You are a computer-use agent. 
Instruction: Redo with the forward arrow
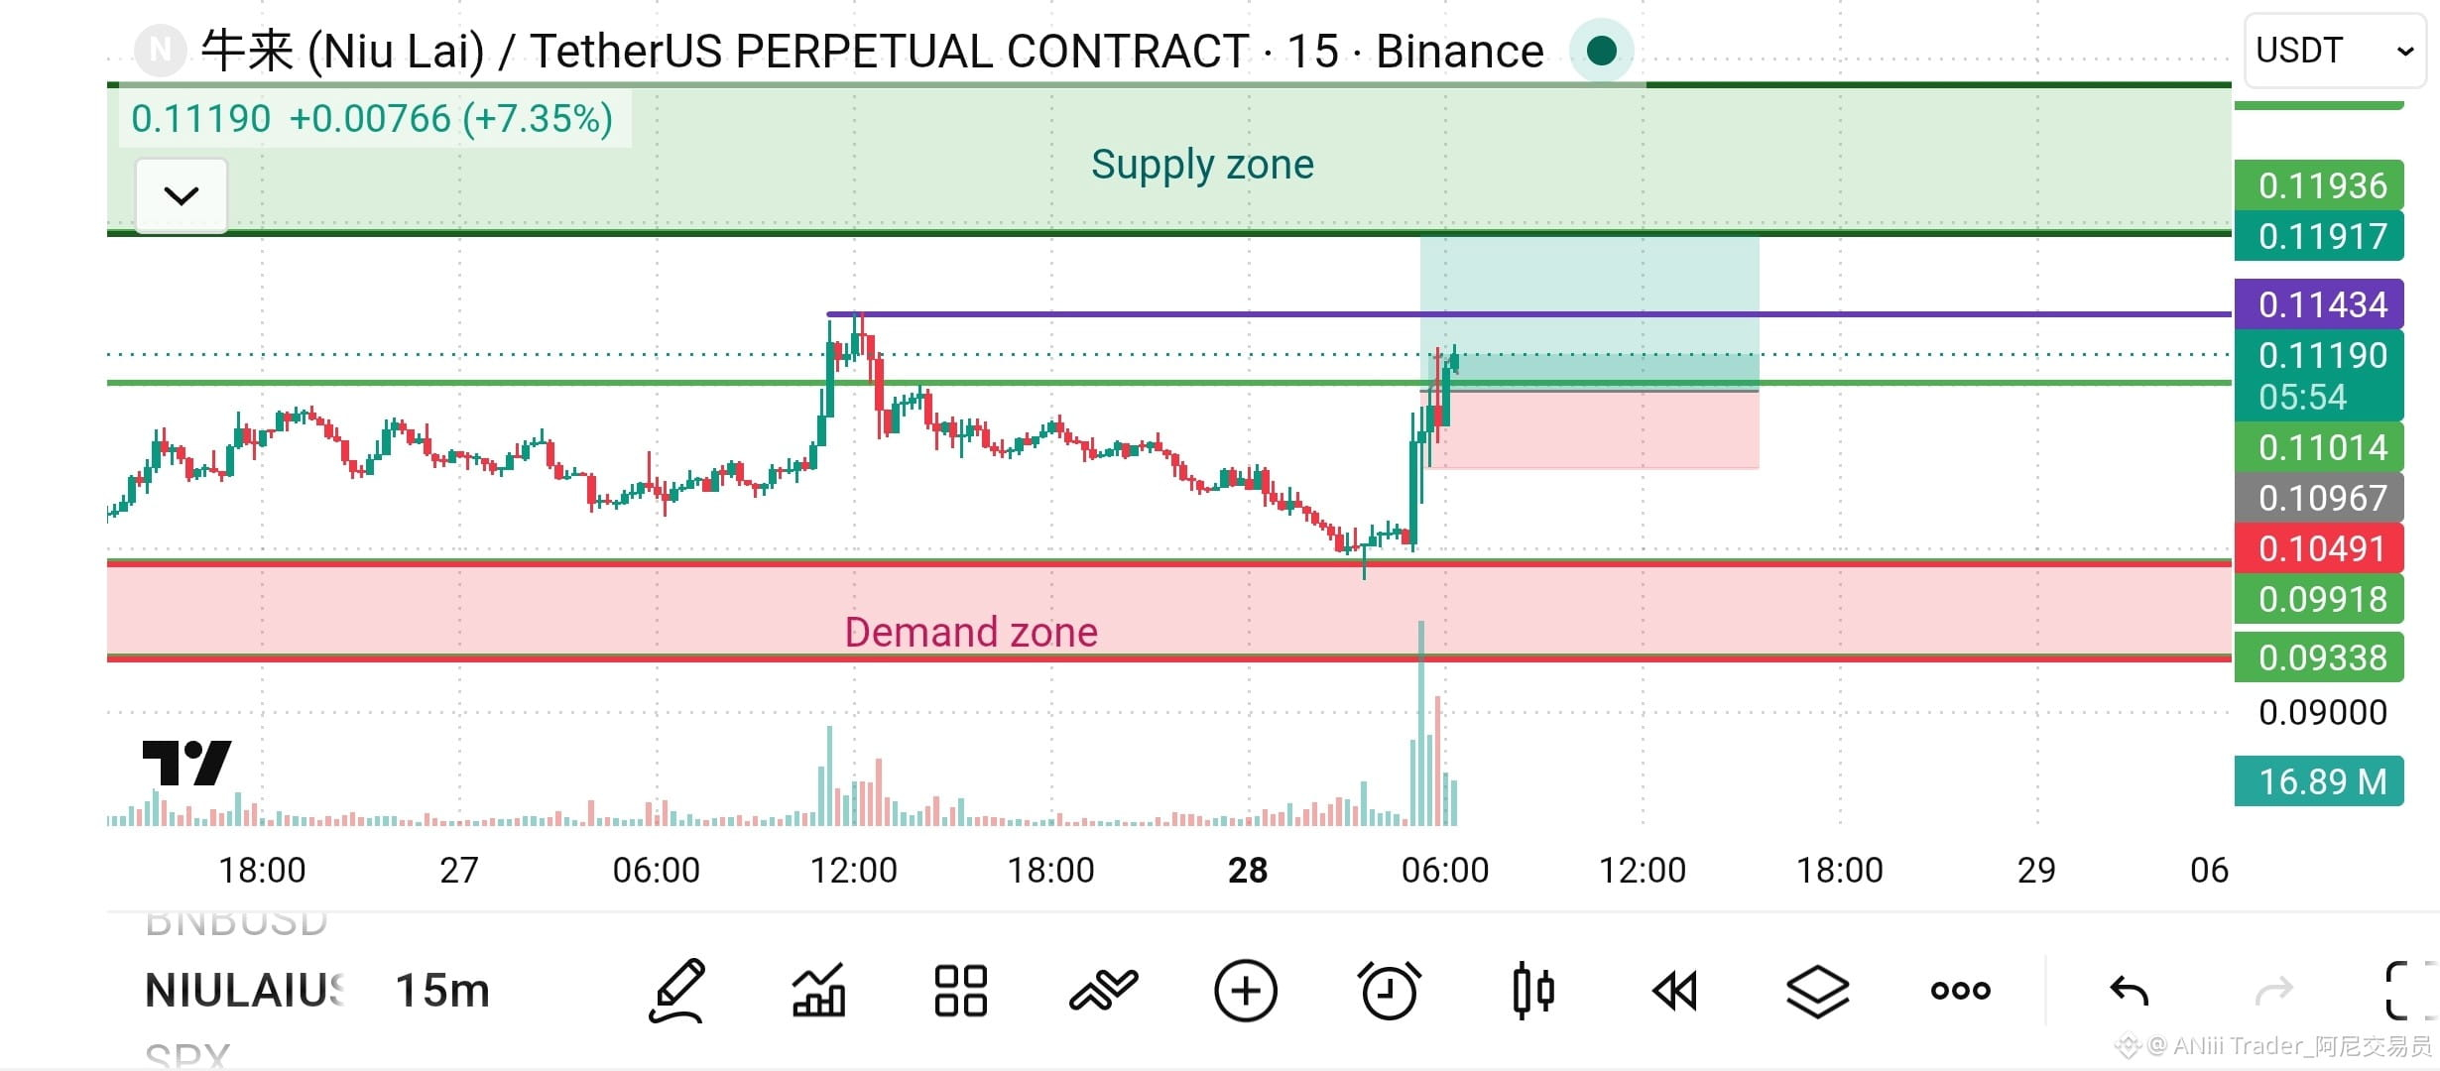click(2273, 990)
